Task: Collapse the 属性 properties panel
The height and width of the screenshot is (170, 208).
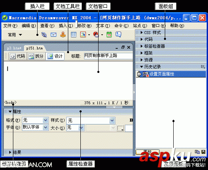Action: [10, 112]
